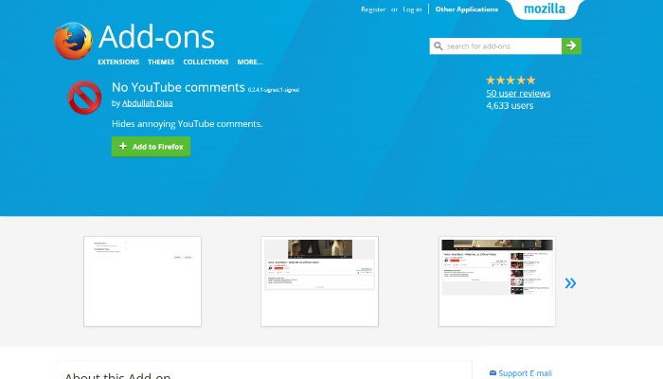Image resolution: width=663 pixels, height=379 pixels.
Task: Click the Hides annoying YouTube comments description
Action: coord(188,124)
